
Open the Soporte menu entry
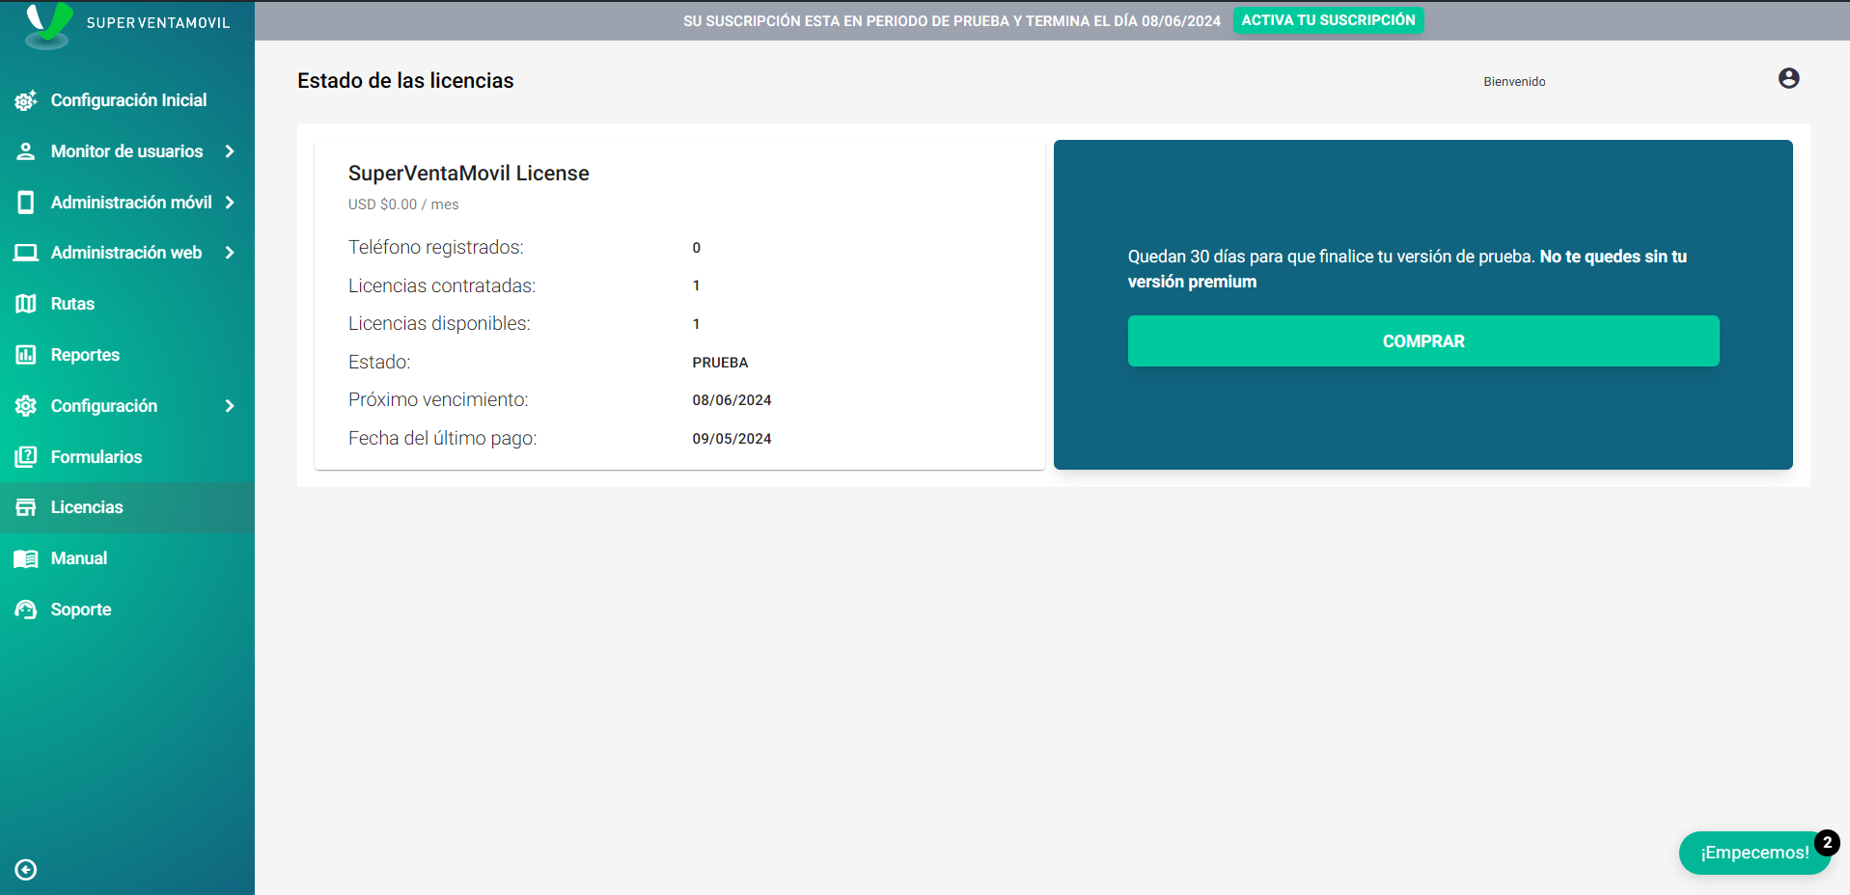[x=127, y=610]
